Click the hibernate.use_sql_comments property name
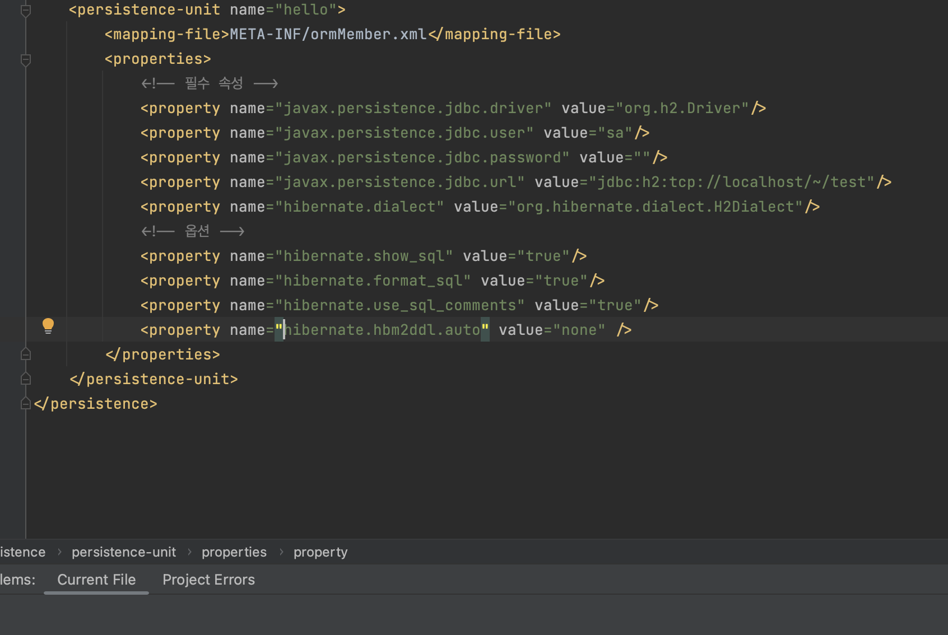The height and width of the screenshot is (635, 948). 400,305
